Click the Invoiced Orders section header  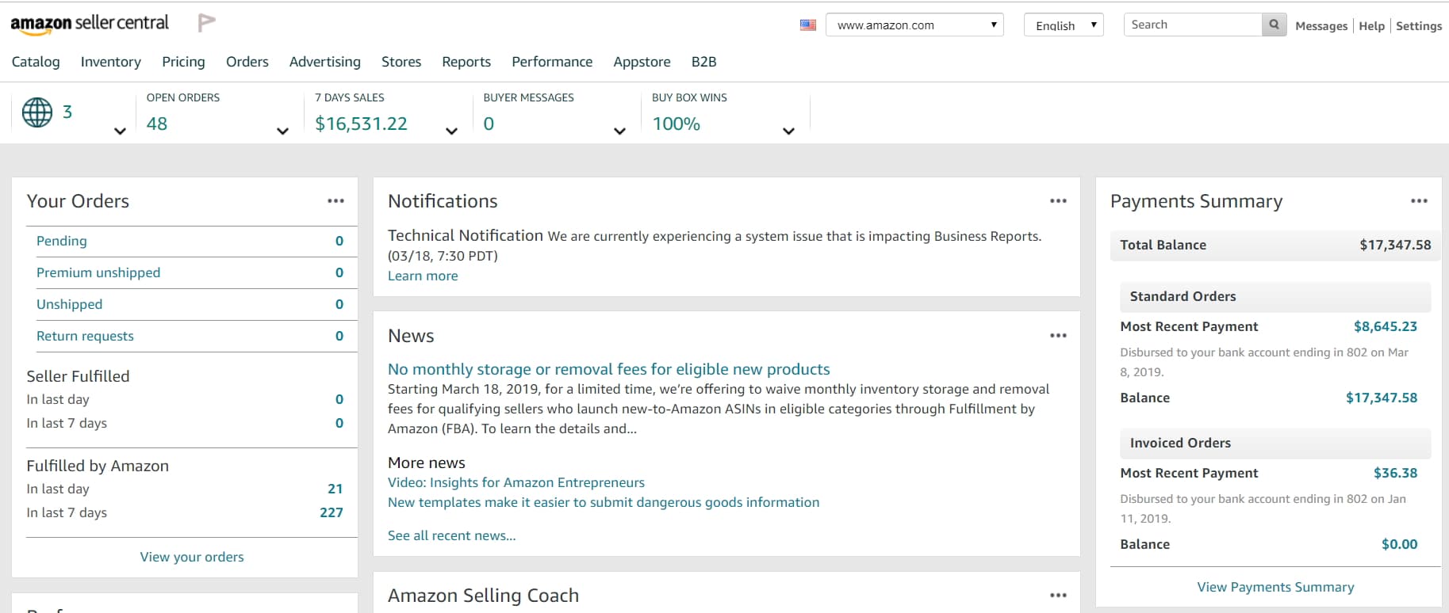point(1275,443)
